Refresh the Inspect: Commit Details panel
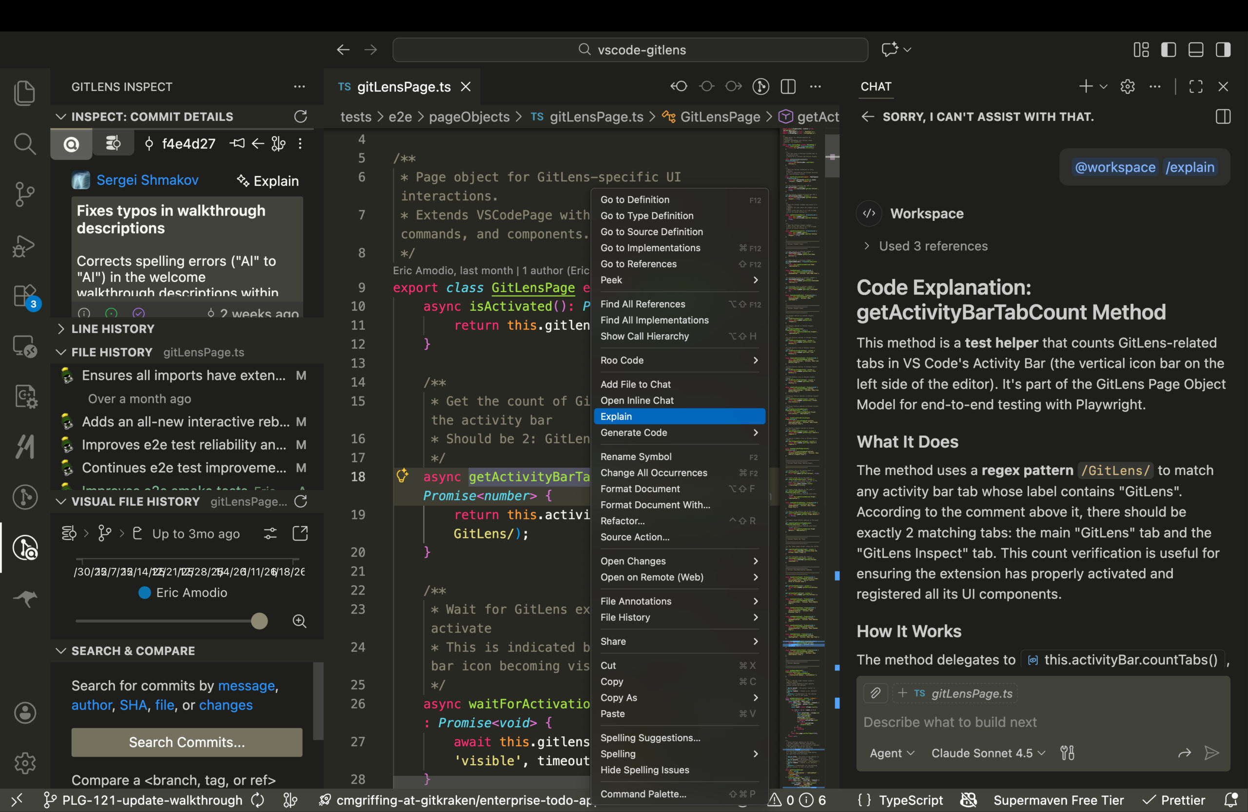This screenshot has height=812, width=1248. pos(300,117)
